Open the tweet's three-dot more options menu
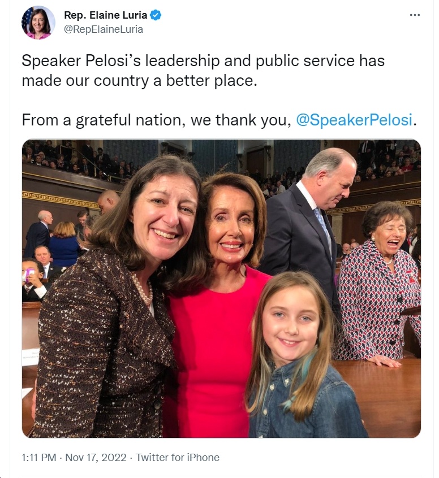 415,15
